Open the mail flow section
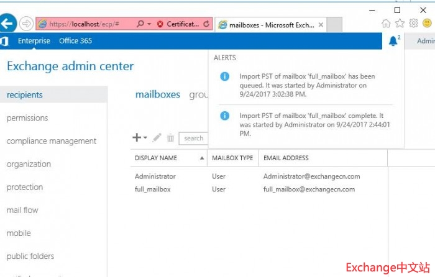Screen dimensions: 435x277 pos(22,210)
